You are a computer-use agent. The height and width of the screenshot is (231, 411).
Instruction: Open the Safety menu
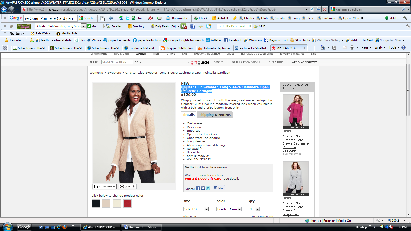(380, 47)
